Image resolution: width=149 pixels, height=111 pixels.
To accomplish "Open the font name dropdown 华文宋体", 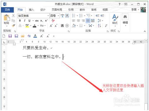I will pos(33,16).
